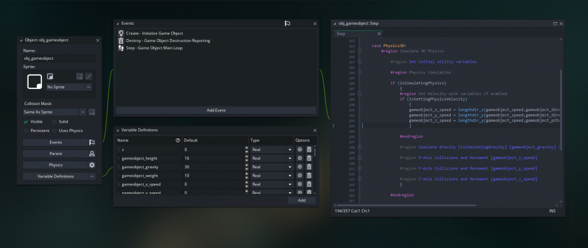This screenshot has height=248, width=588.
Task: Expand the Simulate Gravity region at line 198
Action: 359,147
